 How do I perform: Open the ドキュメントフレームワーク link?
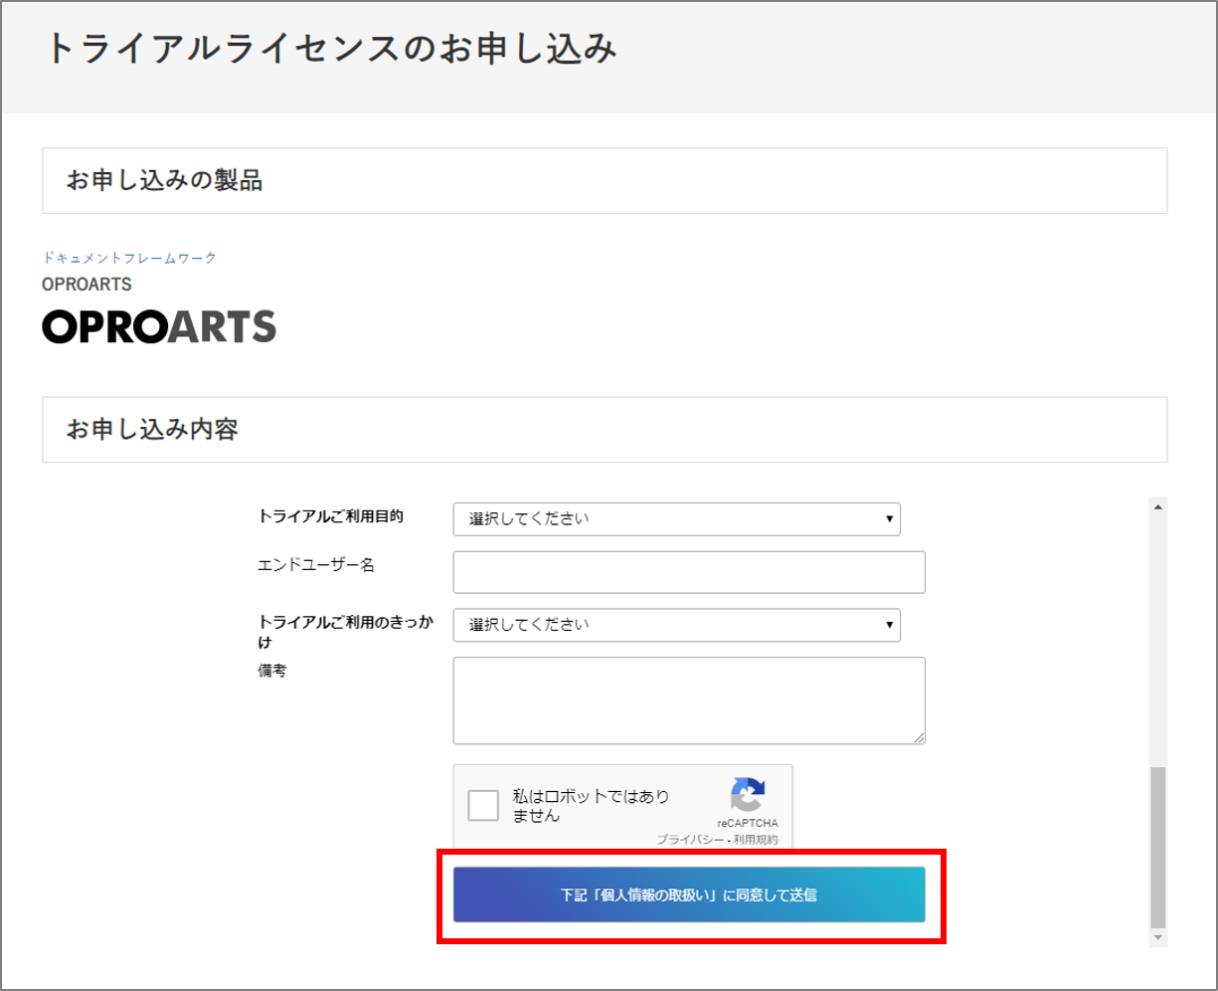click(129, 258)
